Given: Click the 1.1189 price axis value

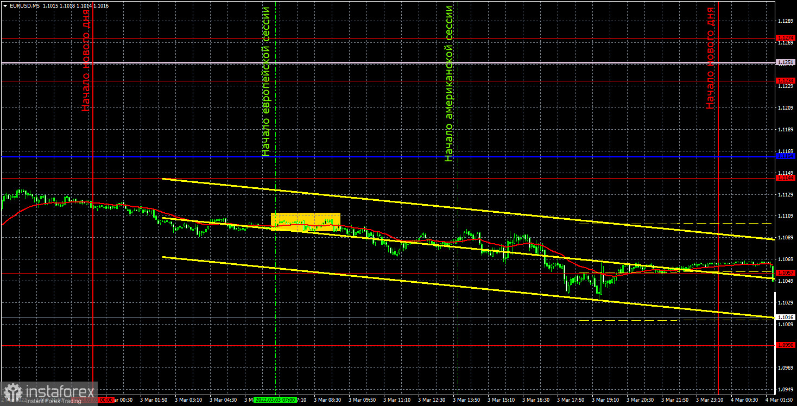Looking at the screenshot, I should [x=786, y=129].
